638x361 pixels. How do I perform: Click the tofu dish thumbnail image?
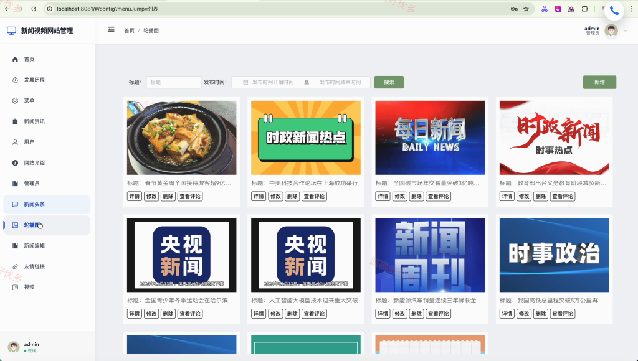coord(181,138)
